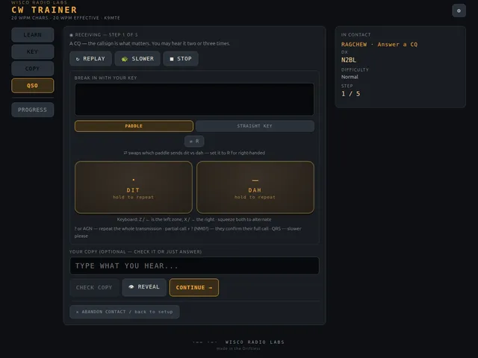Abandon contact and return to setup

pos(125,312)
